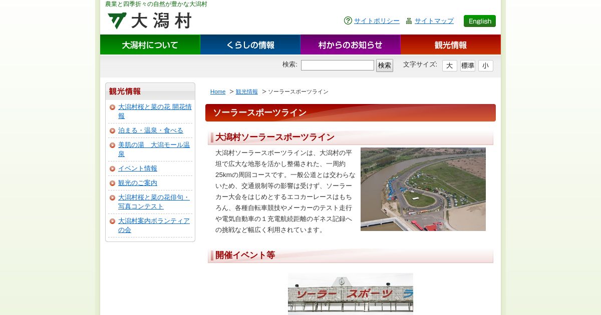The image size is (601, 315).
Task: Open the 大潟村について menu tab
Action: (150, 44)
